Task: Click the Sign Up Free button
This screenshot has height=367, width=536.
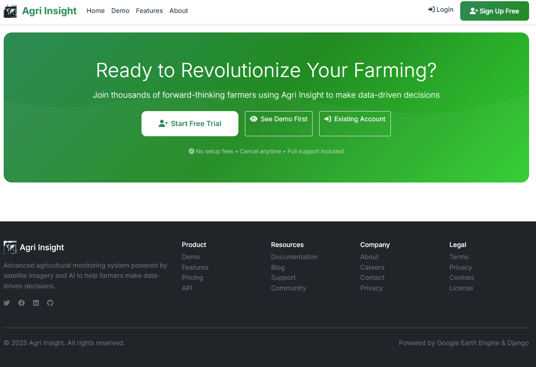Action: (x=495, y=11)
